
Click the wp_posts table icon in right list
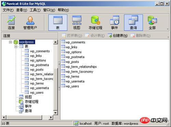63,61
